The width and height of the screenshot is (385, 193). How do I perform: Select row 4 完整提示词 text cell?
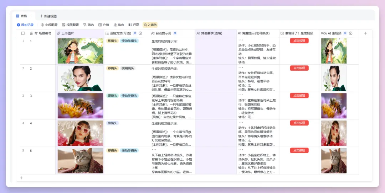(258, 133)
